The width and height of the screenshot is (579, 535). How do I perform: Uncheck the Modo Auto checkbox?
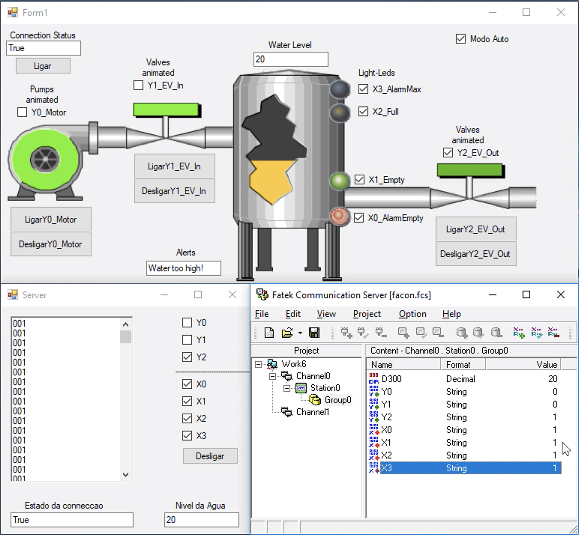tap(460, 39)
